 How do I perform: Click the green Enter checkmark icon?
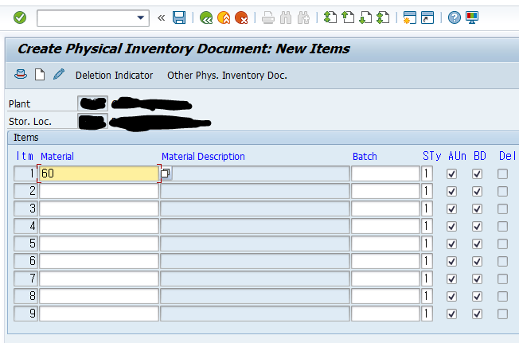(x=20, y=18)
